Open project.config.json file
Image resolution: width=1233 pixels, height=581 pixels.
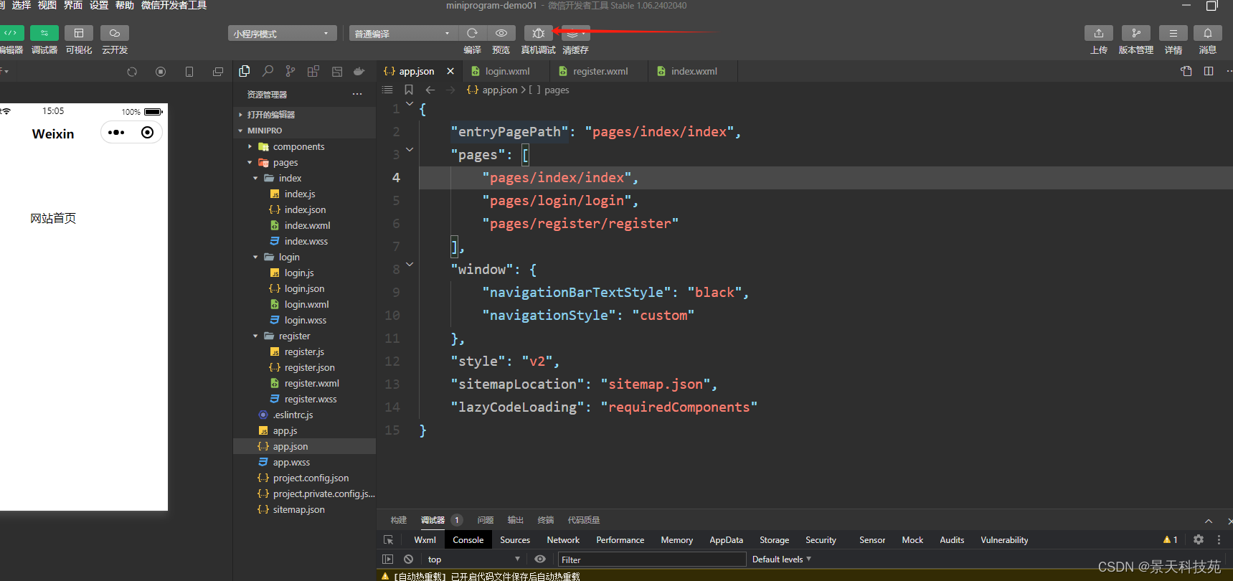(305, 478)
